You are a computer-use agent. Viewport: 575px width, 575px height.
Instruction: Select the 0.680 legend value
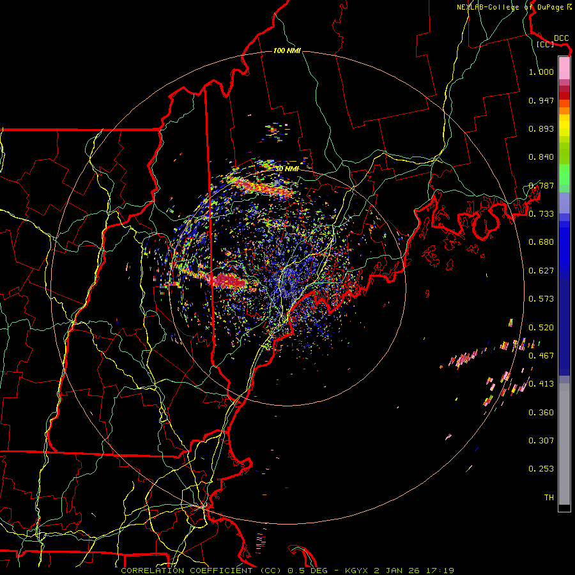coord(541,242)
